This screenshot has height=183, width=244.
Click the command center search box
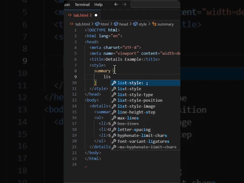156,4
